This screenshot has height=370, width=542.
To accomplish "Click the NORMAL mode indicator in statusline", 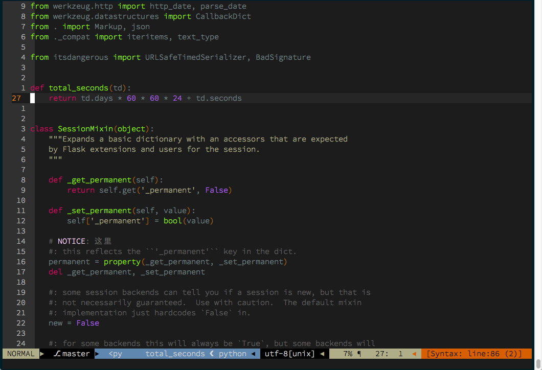I will tap(21, 354).
